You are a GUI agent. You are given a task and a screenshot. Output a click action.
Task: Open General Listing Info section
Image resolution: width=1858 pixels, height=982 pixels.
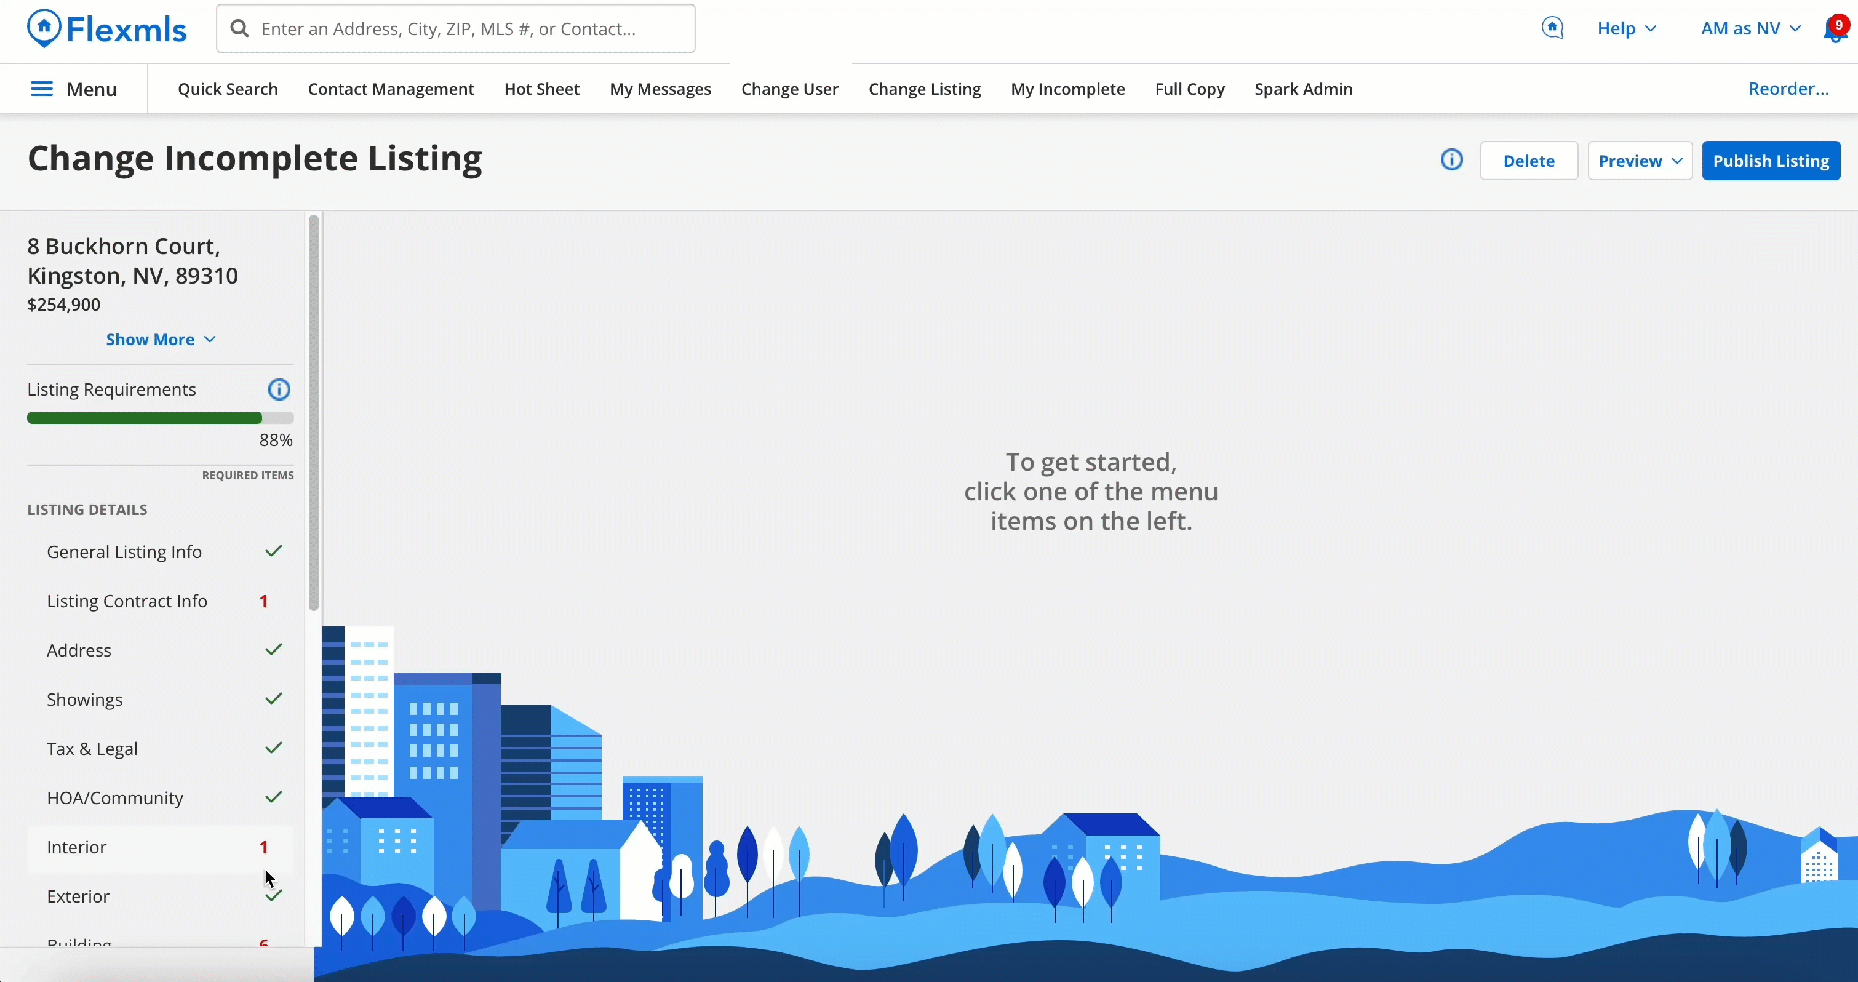pos(160,552)
